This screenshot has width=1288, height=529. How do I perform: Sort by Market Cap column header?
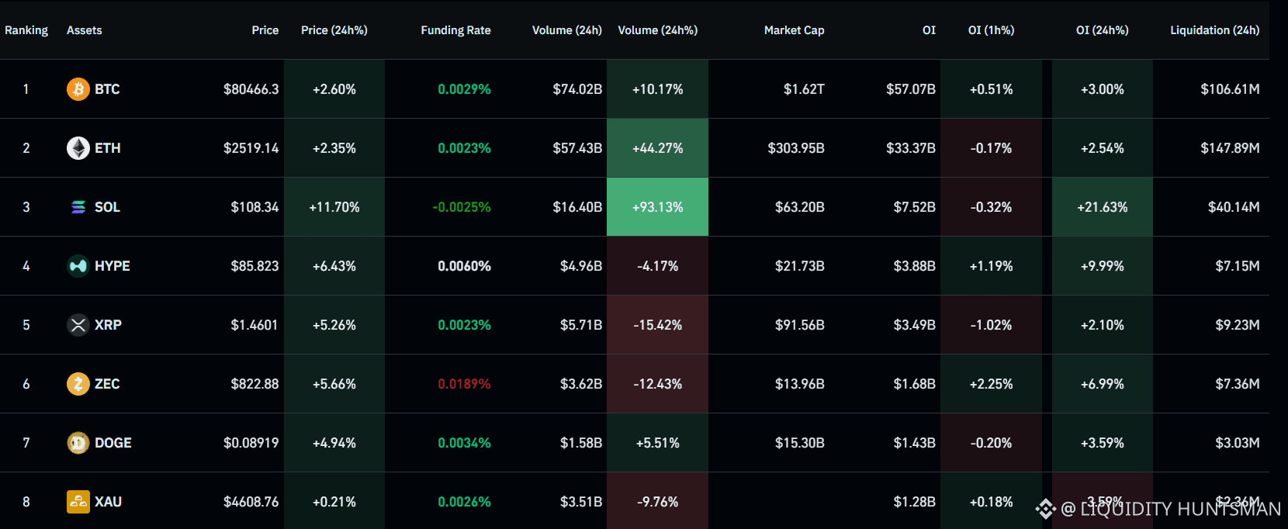pos(795,30)
